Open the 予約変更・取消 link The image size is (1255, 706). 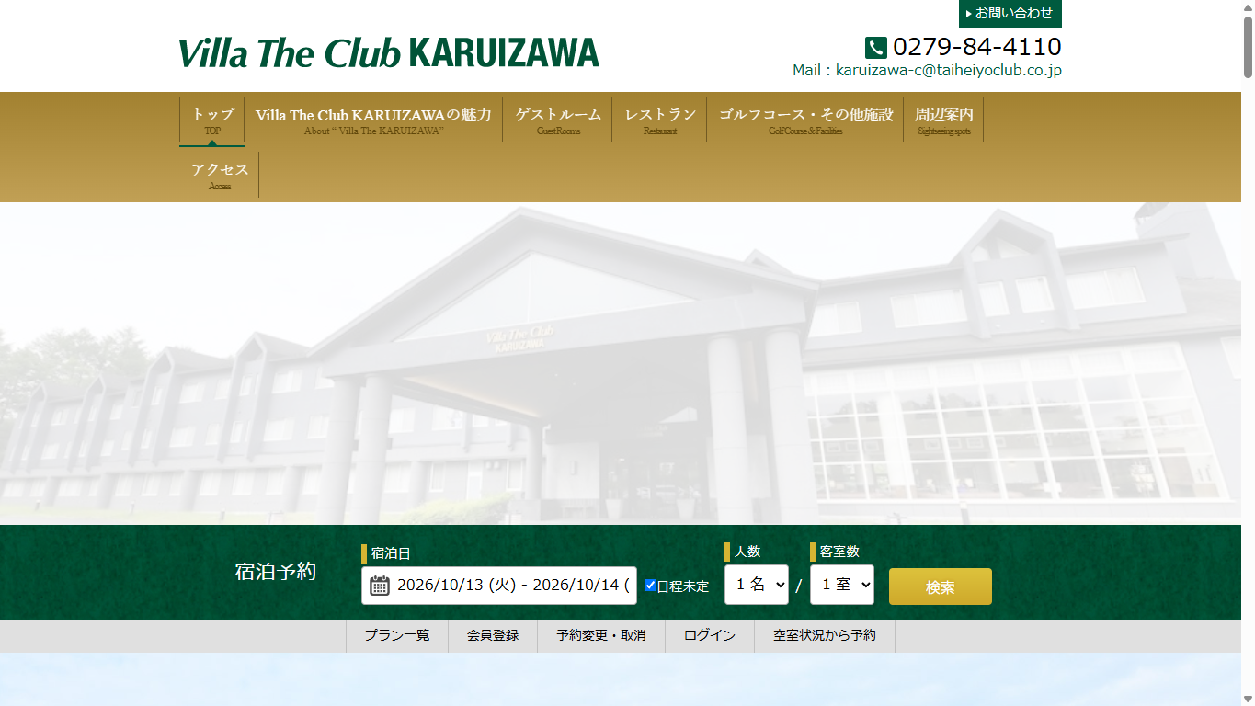pos(601,636)
